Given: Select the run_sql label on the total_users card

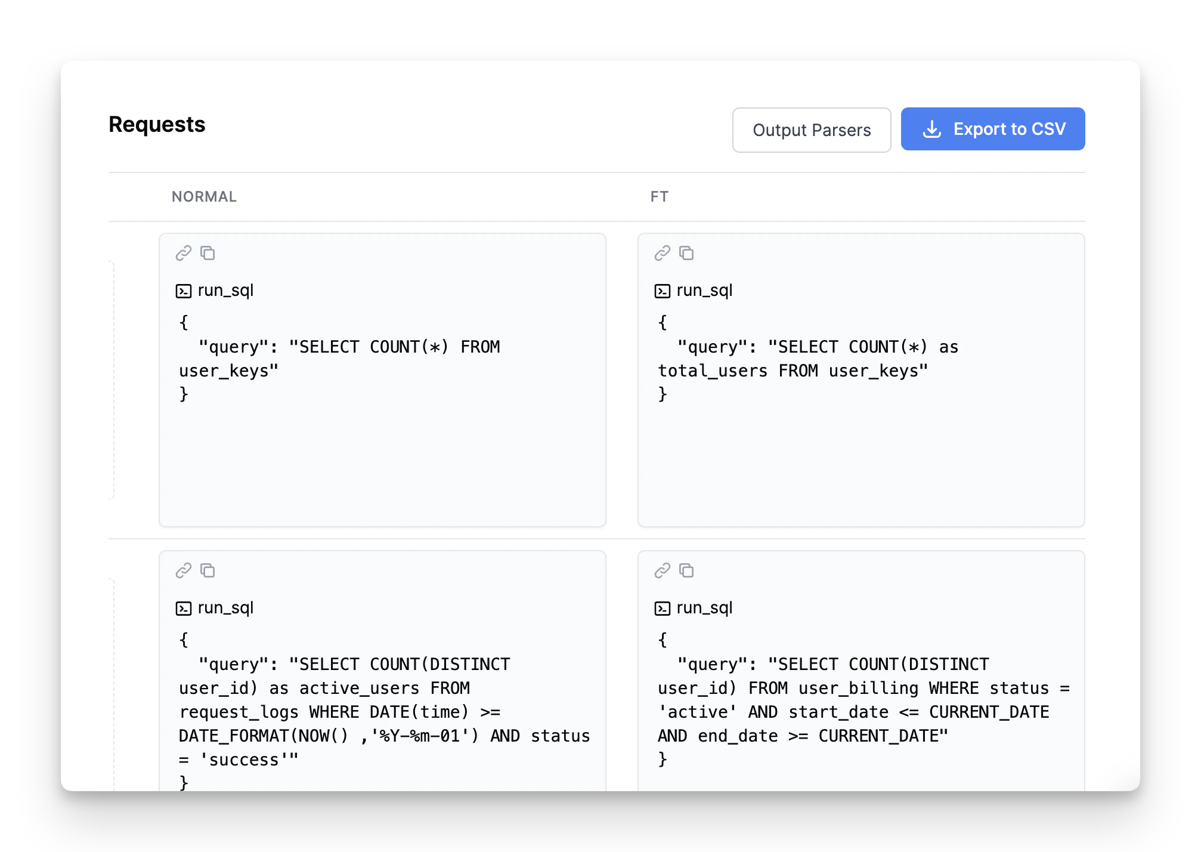Looking at the screenshot, I should pyautogui.click(x=704, y=291).
